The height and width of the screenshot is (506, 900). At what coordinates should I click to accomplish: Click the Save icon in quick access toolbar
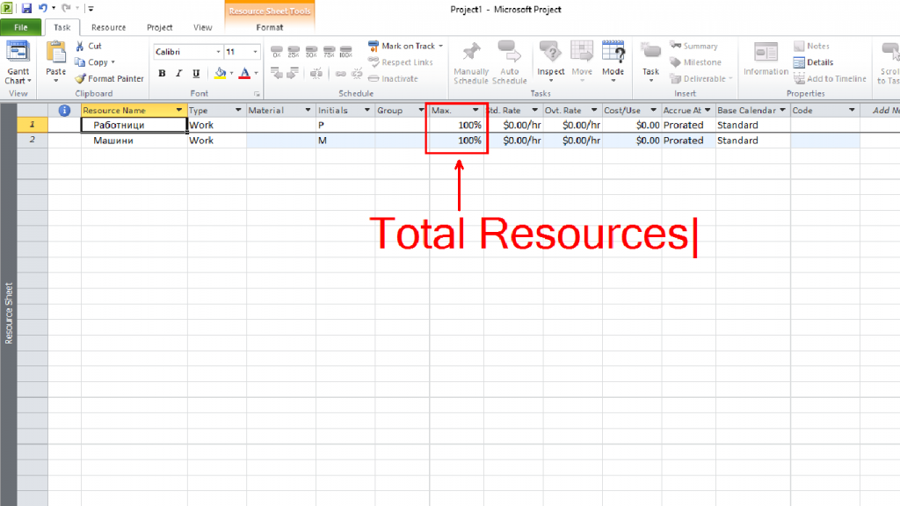point(26,8)
